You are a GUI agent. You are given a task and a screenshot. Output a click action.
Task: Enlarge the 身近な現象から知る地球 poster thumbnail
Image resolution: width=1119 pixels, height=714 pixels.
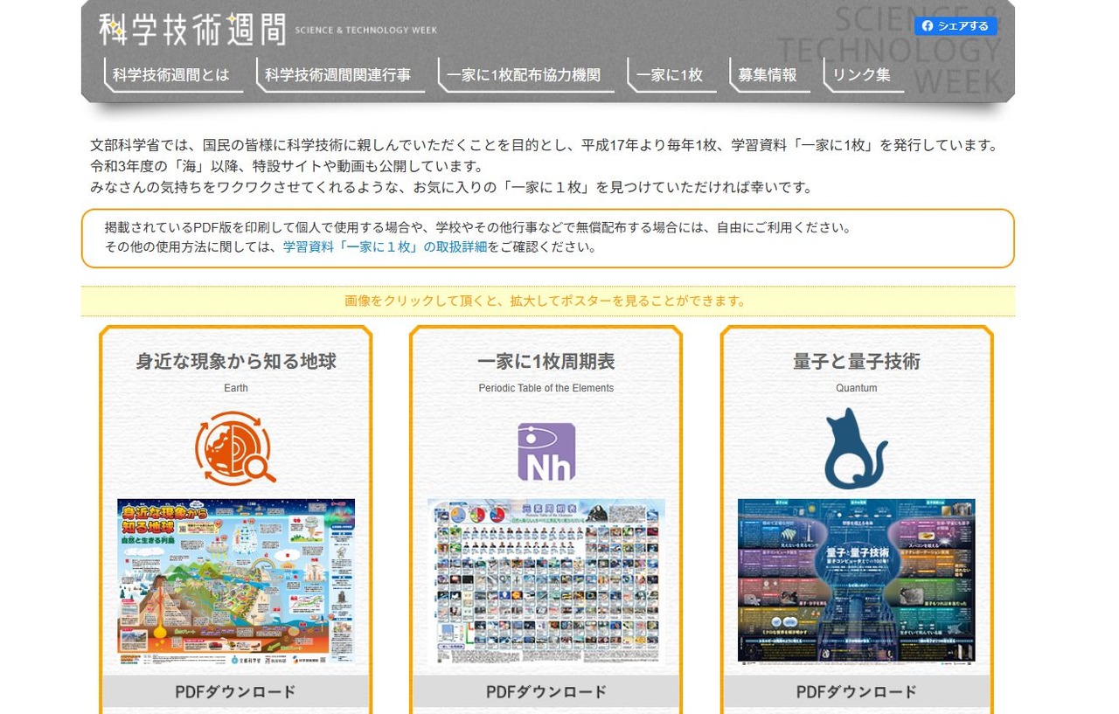(235, 583)
